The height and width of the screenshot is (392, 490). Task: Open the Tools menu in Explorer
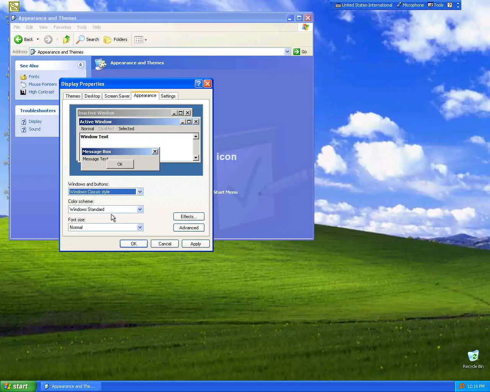[x=82, y=27]
